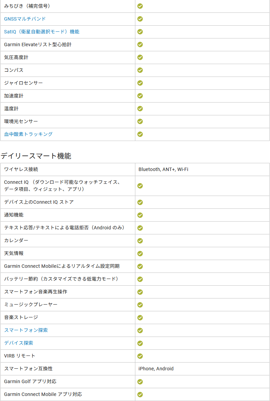Open the GNSSマルチバンド link
The image size is (270, 401).
pyautogui.click(x=25, y=19)
